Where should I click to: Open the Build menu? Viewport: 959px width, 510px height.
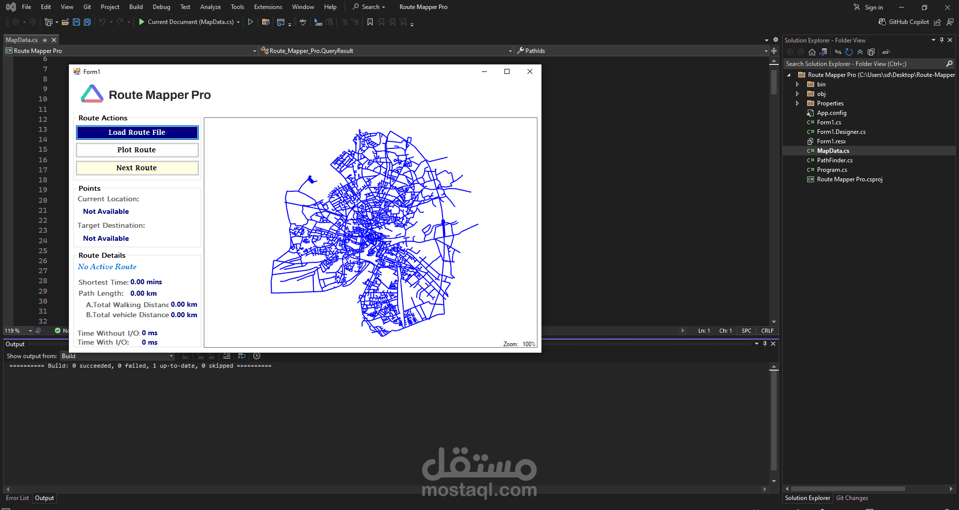pos(136,7)
